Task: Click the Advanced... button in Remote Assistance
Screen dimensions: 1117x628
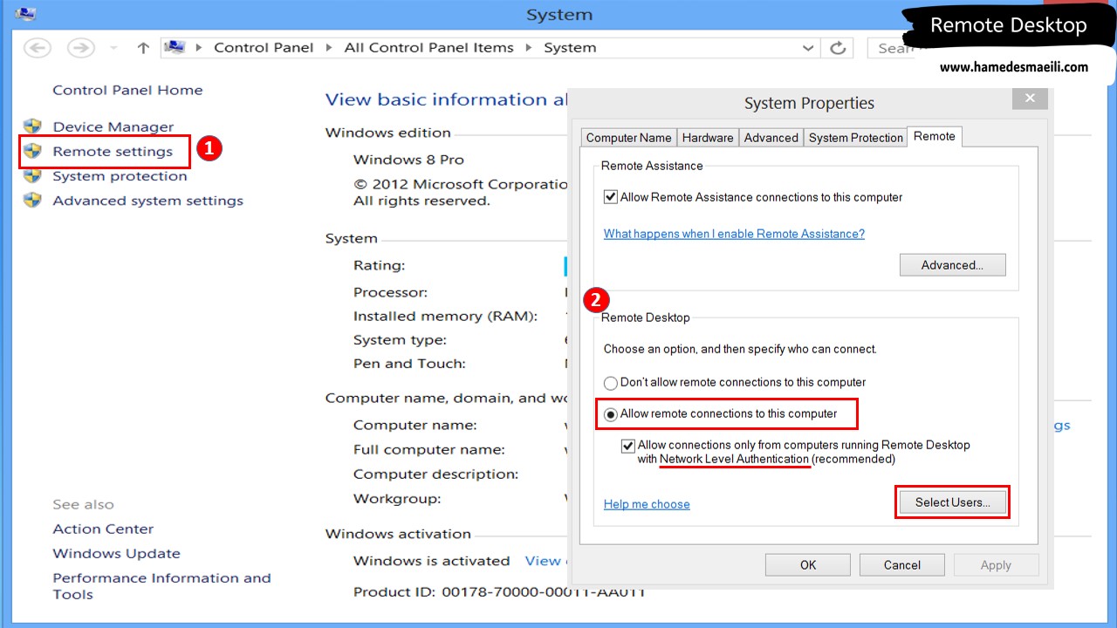Action: [952, 265]
